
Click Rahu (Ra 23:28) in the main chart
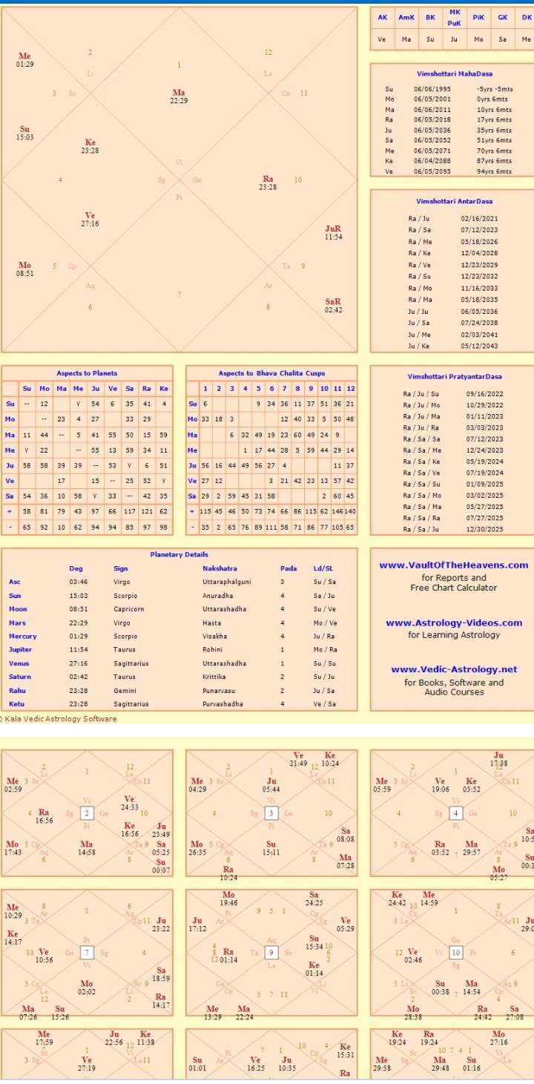tap(268, 183)
